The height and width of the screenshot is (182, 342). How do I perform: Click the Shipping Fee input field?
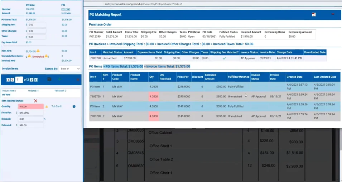(x=37, y=25)
